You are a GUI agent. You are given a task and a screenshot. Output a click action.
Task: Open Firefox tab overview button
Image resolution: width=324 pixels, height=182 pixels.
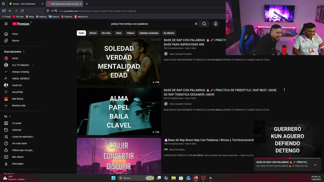[x=3, y=4]
